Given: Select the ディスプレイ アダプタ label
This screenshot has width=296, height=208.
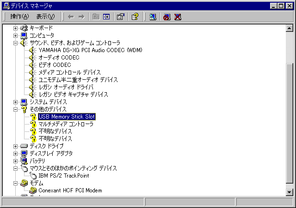Looking at the screenshot, I should coord(51,154).
